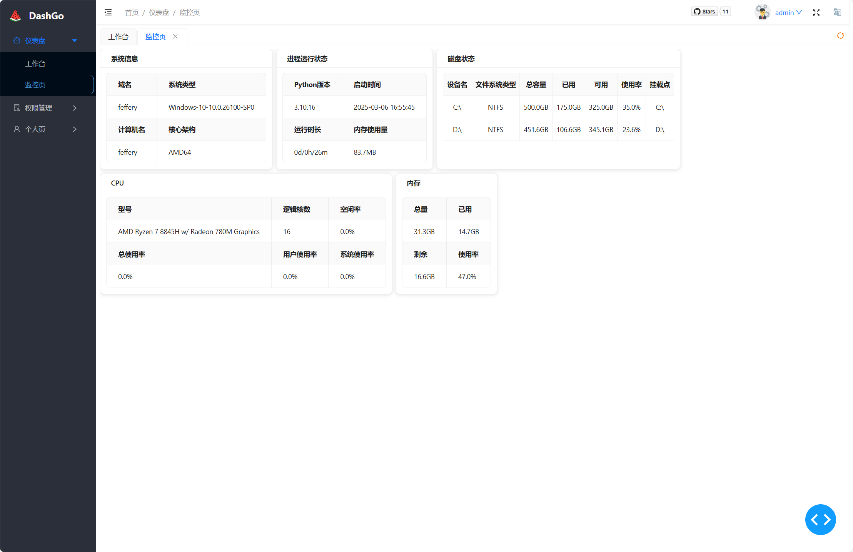Click the GitHub Stars badge
Image resolution: width=853 pixels, height=552 pixels.
(704, 11)
